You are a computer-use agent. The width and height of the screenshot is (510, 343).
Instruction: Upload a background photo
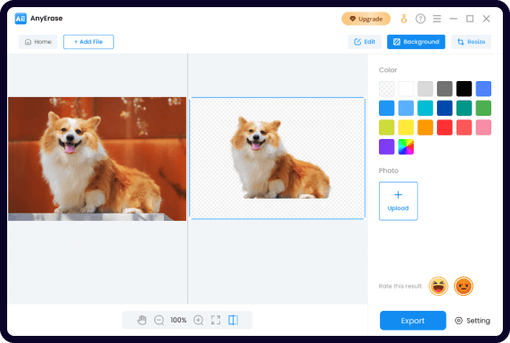[x=399, y=201]
